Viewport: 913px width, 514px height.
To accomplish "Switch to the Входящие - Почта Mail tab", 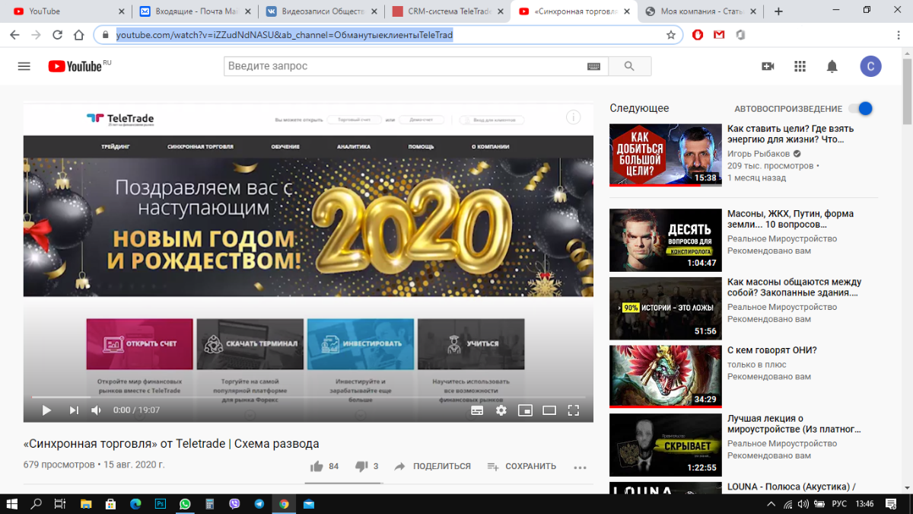I will point(193,11).
